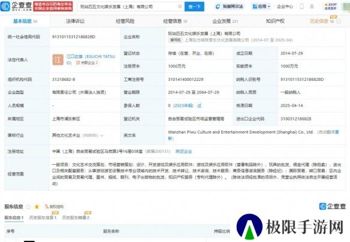Switch to the 知识产权 tab
Screen dimensions: 350x242
[x=275, y=21]
